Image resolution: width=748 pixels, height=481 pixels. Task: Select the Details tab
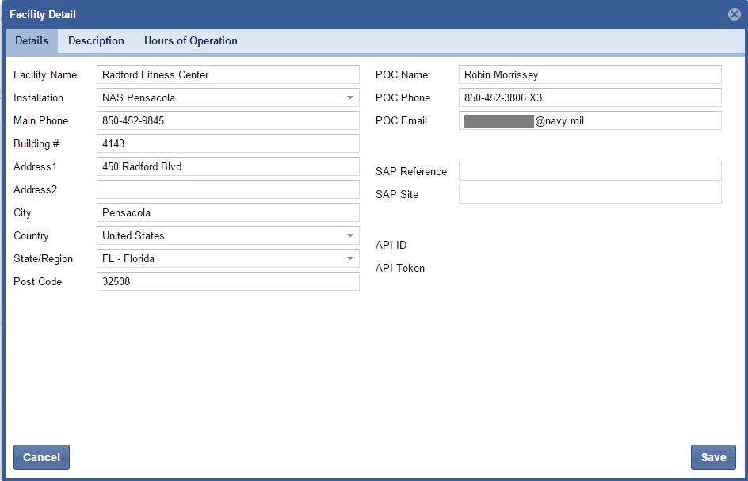[x=32, y=41]
